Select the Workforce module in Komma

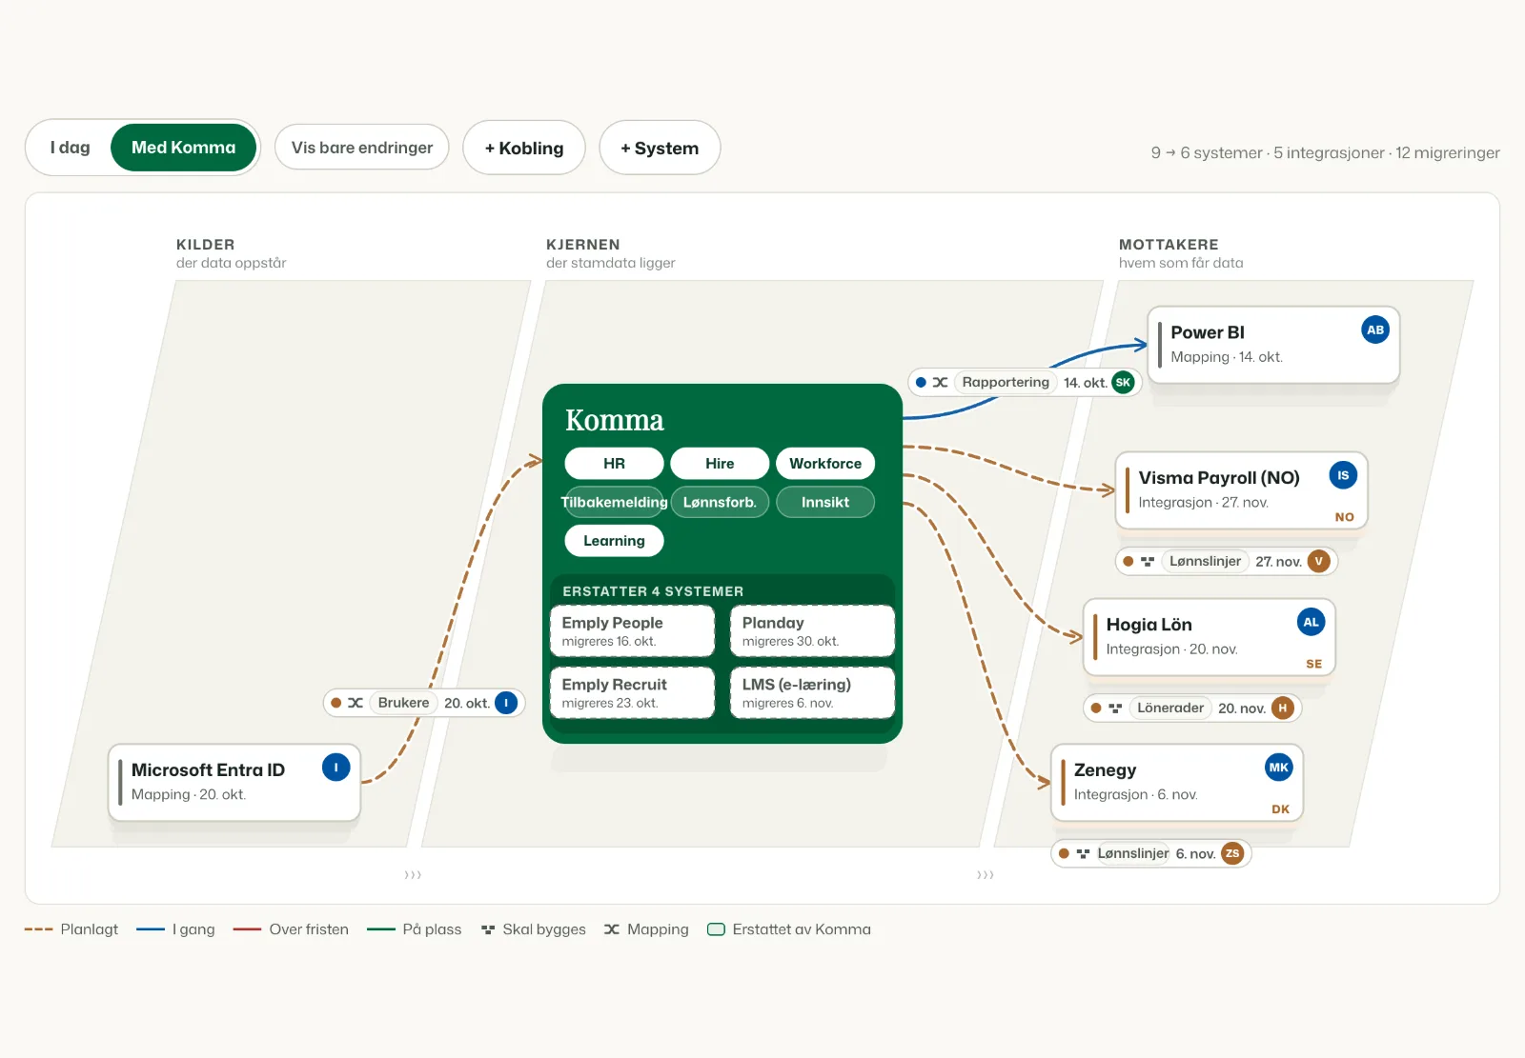[x=825, y=464]
